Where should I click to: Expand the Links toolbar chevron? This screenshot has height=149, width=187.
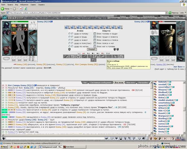click(185, 13)
